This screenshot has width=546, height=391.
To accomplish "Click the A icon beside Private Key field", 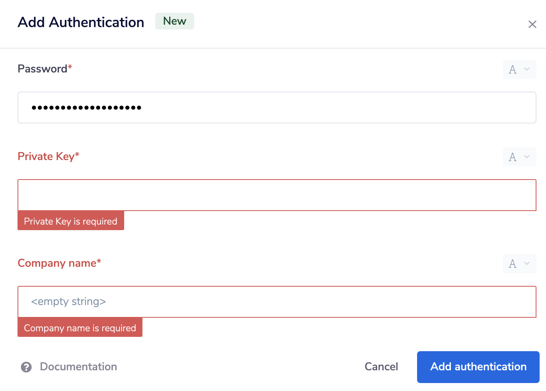I will [x=513, y=157].
